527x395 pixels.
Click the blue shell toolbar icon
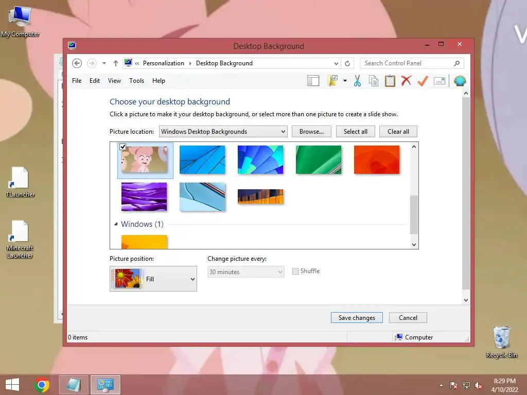point(460,81)
